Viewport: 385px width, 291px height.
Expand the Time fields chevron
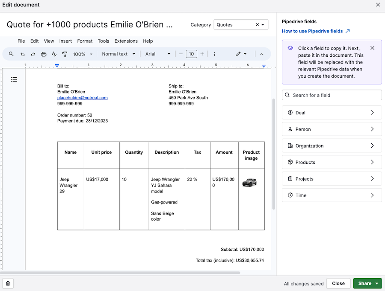pyautogui.click(x=372, y=195)
